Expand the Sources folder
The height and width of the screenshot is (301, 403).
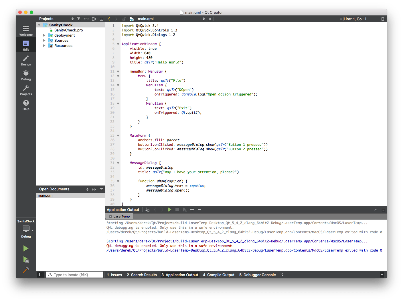click(x=44, y=40)
